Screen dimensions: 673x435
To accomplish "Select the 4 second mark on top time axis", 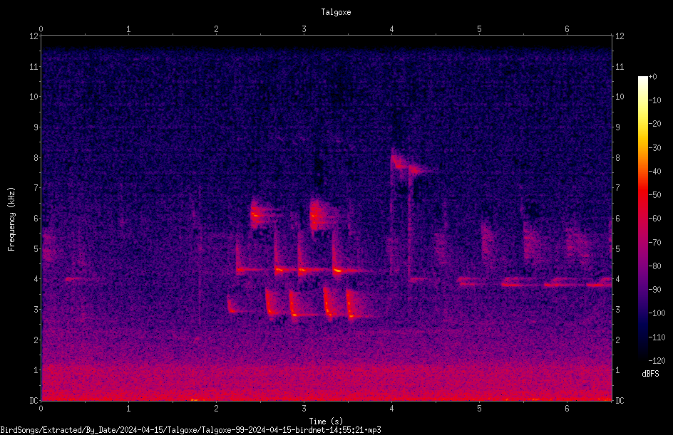I will pos(391,29).
